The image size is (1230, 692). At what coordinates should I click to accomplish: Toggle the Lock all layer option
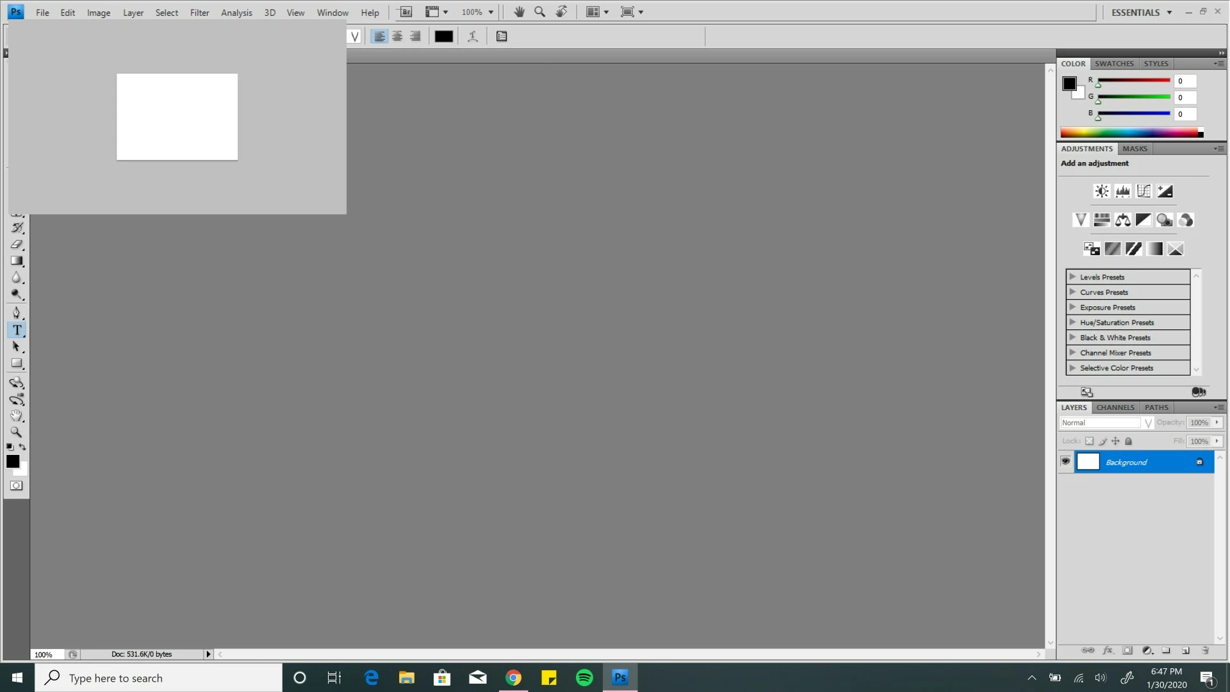coord(1129,441)
